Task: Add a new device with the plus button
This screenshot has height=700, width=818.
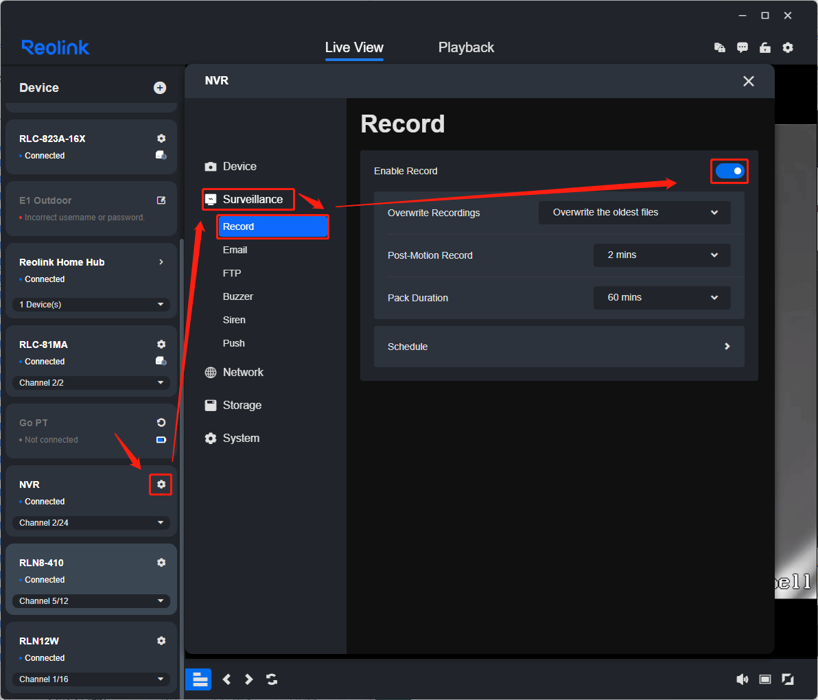Action: click(160, 87)
